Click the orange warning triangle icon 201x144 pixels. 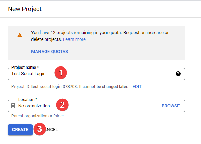point(20,35)
